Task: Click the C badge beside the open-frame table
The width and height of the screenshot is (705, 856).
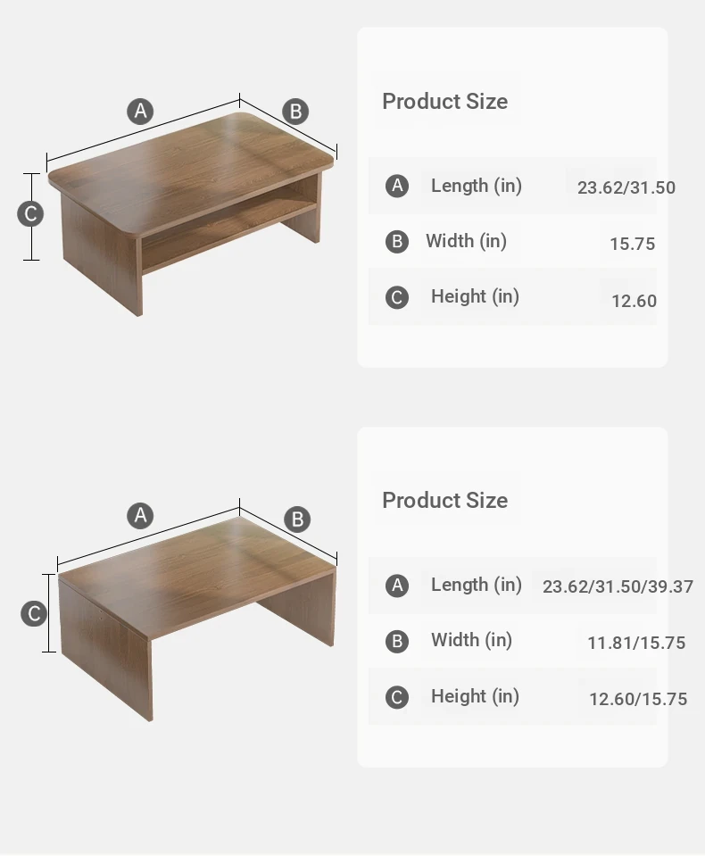Action: [x=34, y=613]
